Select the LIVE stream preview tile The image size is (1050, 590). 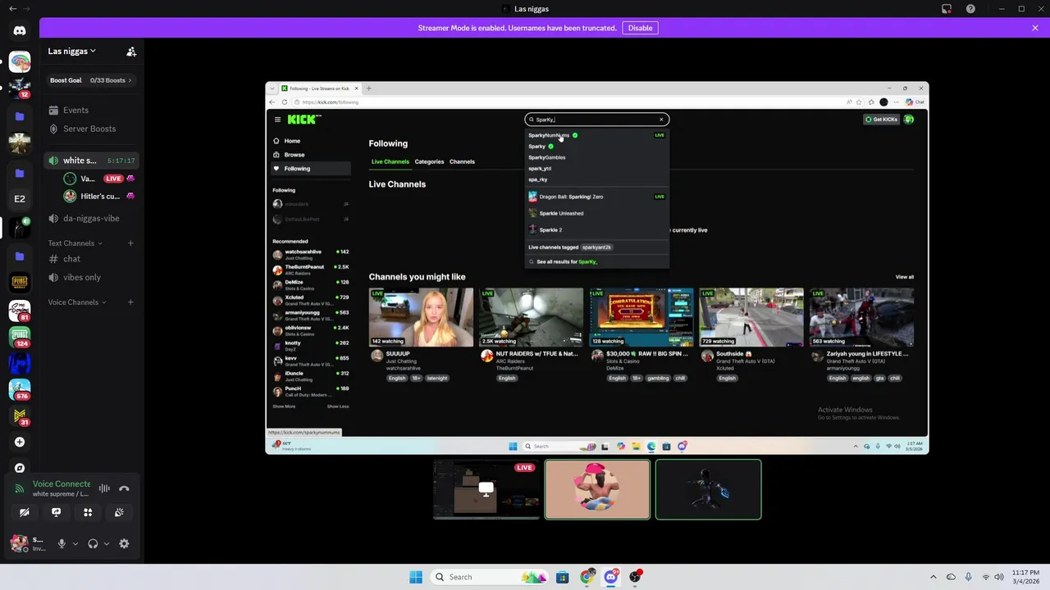tap(486, 489)
